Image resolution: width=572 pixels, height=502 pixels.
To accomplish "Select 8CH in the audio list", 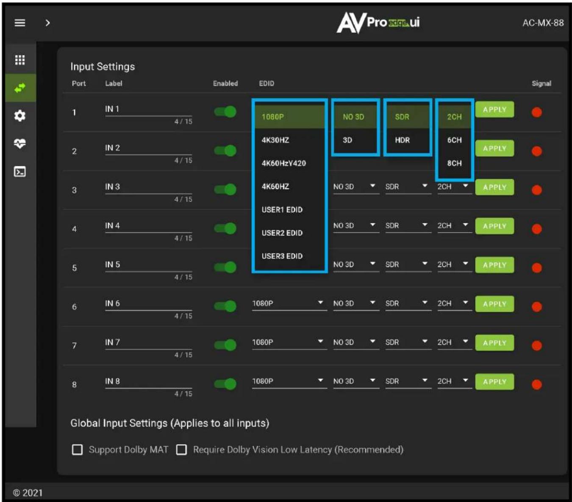I will tap(455, 164).
